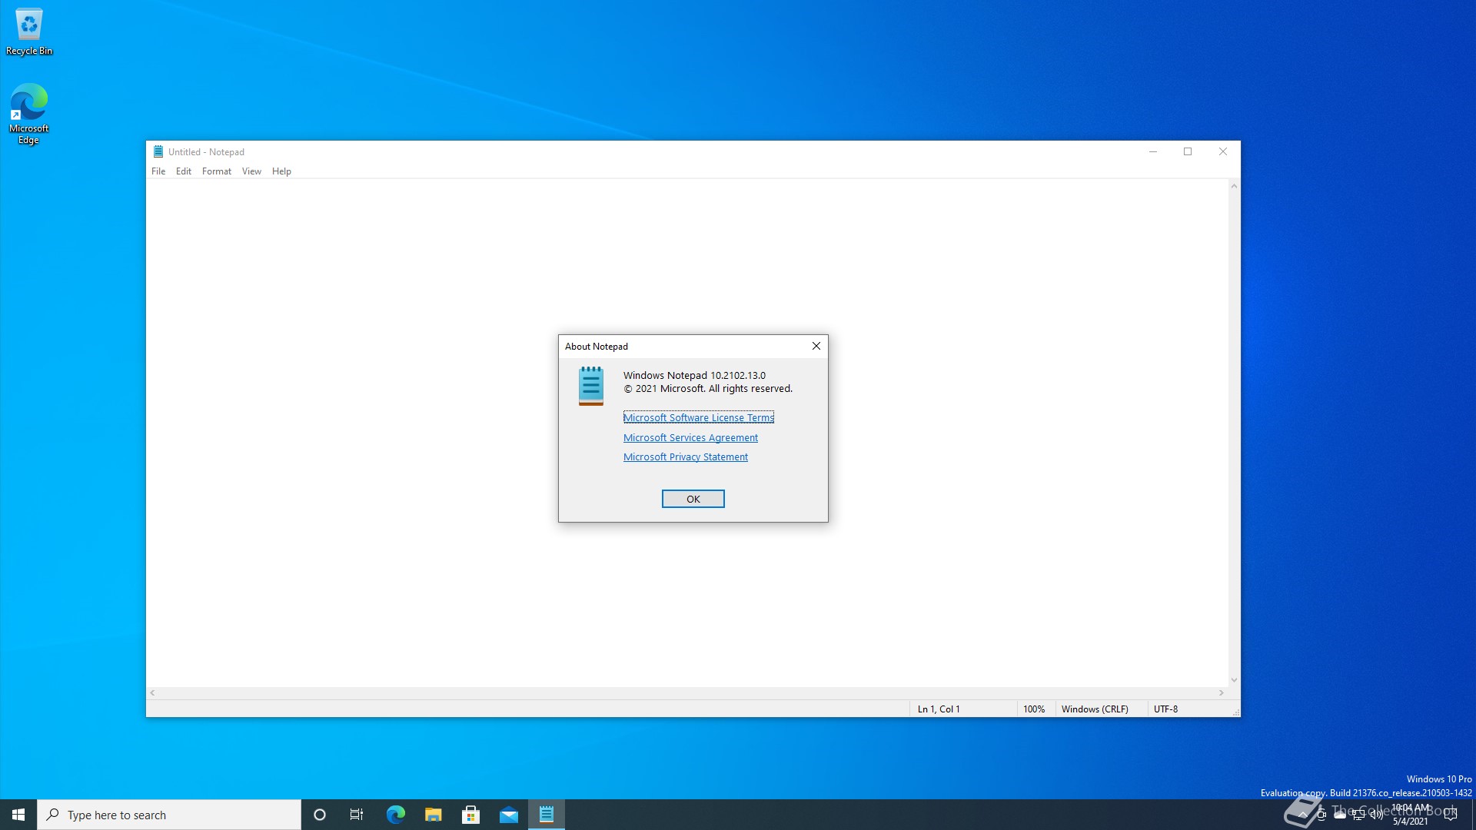Click the 'About Notepad' dialog title
Screen dimensions: 1476x830
[597, 346]
